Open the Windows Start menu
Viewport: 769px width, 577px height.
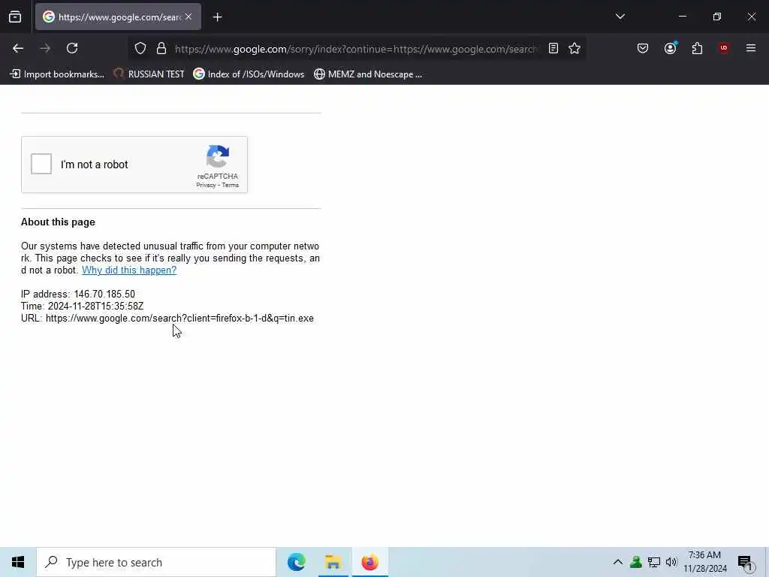pos(18,562)
